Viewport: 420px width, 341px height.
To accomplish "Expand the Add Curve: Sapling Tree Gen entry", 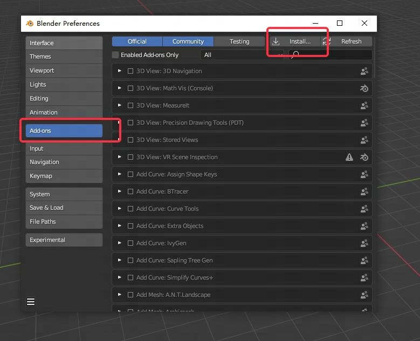I will click(x=120, y=260).
